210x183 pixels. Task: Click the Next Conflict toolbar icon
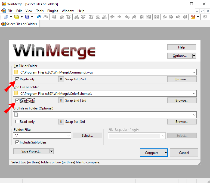[77, 17]
